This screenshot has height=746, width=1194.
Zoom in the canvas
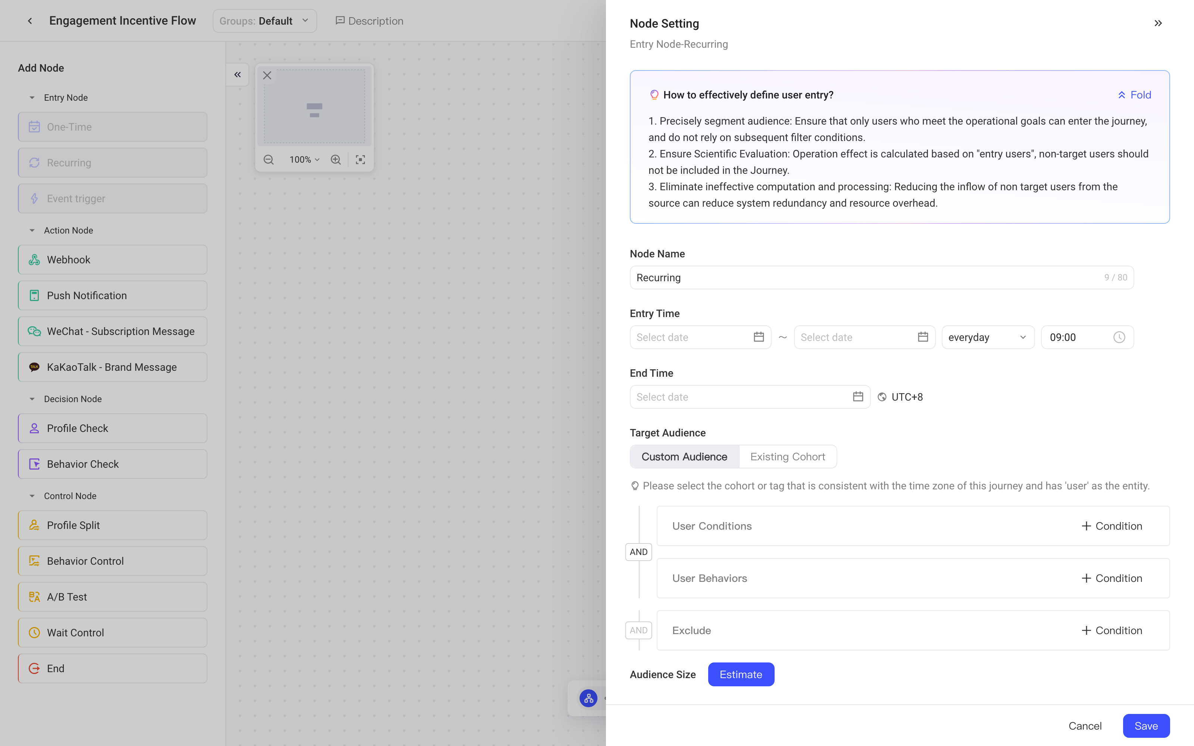[335, 159]
